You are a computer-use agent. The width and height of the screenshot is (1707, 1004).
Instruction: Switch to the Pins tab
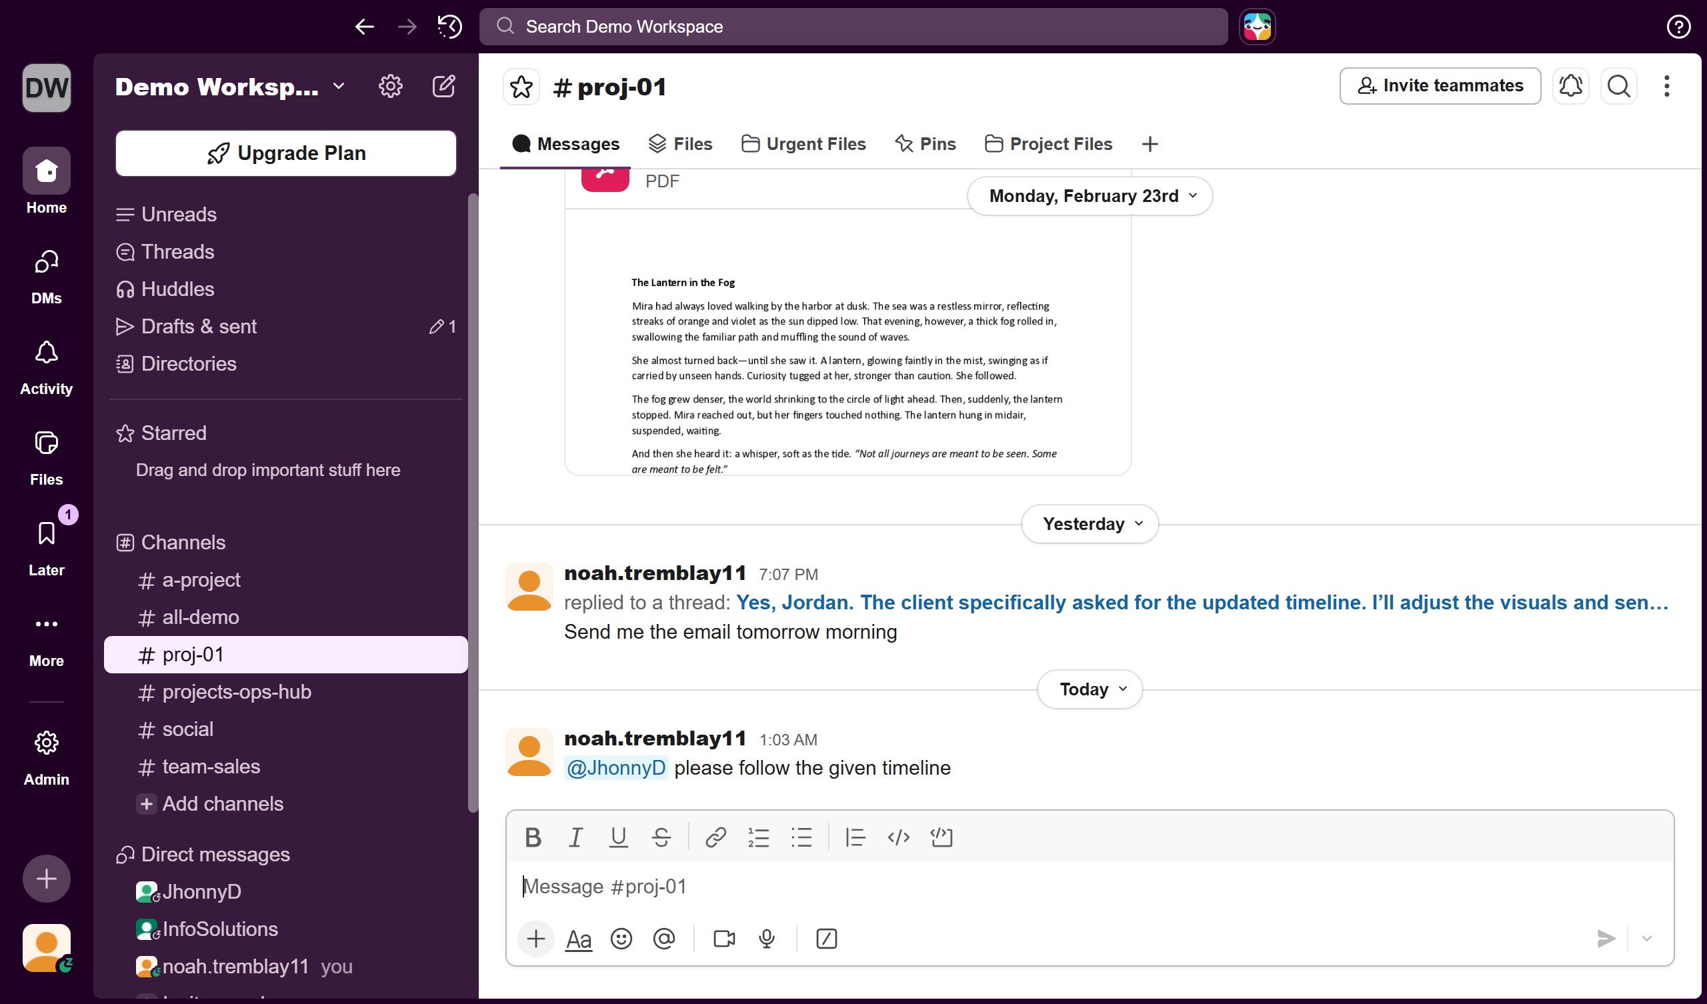click(926, 143)
